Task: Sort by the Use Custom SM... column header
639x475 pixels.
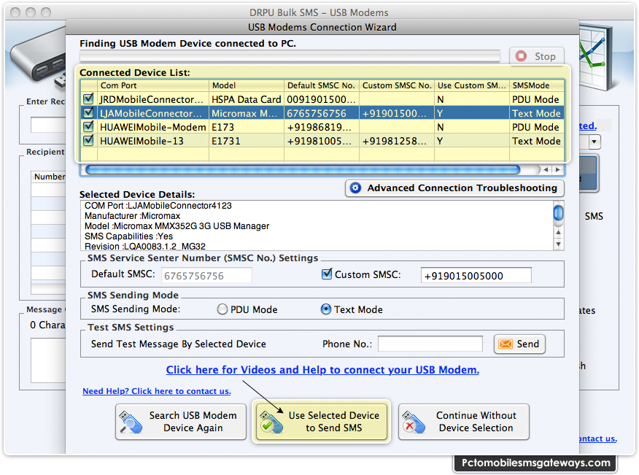Action: click(472, 85)
